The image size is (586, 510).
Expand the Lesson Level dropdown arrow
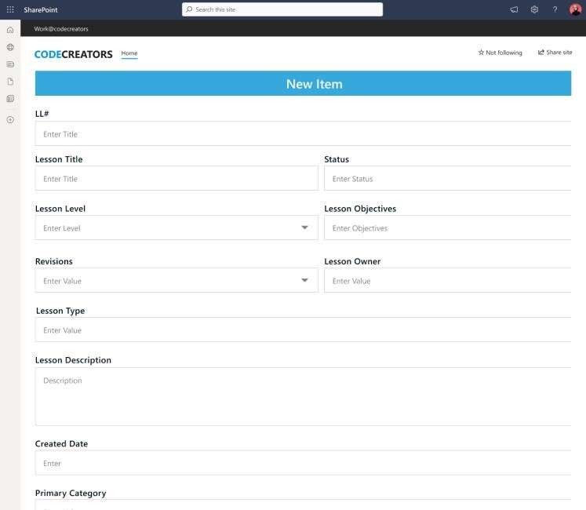[x=304, y=228]
